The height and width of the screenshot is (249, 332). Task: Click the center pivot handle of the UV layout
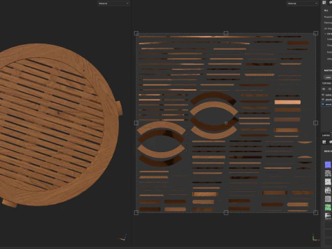point(226,123)
